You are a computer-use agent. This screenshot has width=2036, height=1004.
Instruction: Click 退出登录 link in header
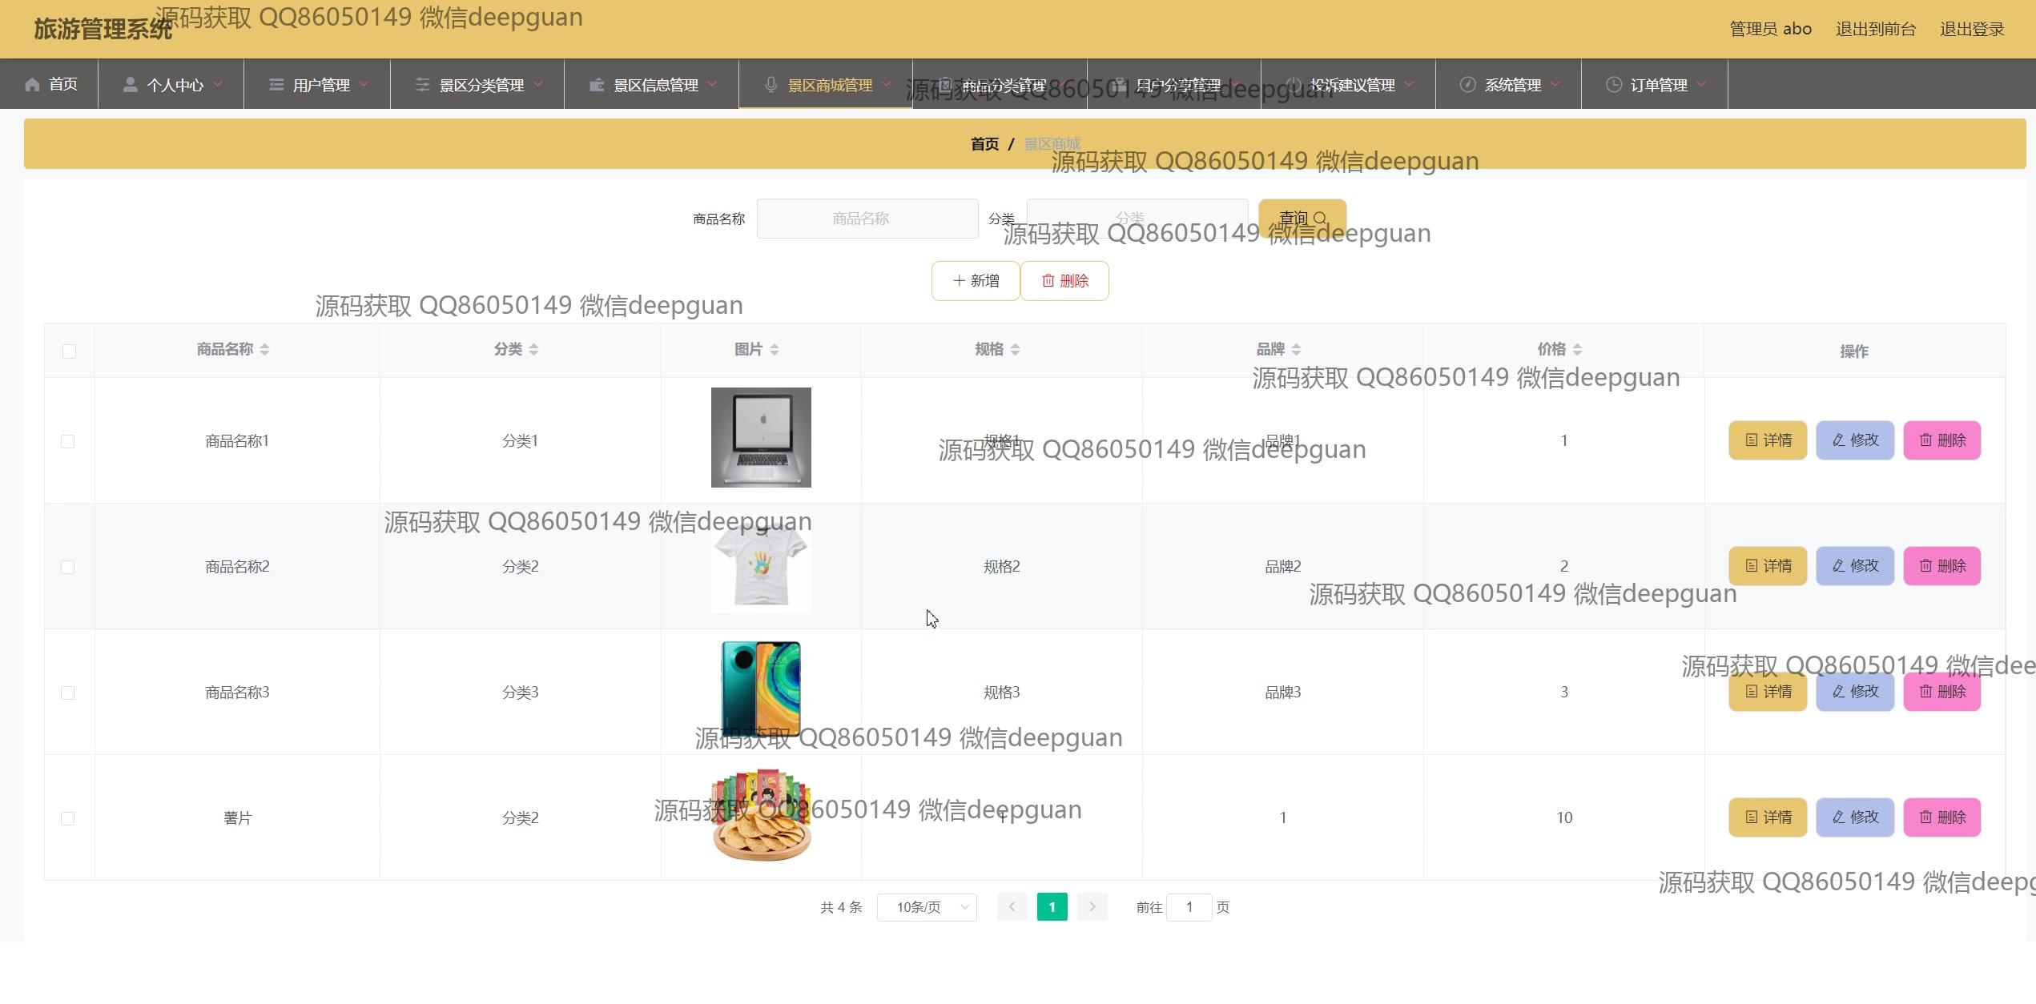click(1971, 30)
